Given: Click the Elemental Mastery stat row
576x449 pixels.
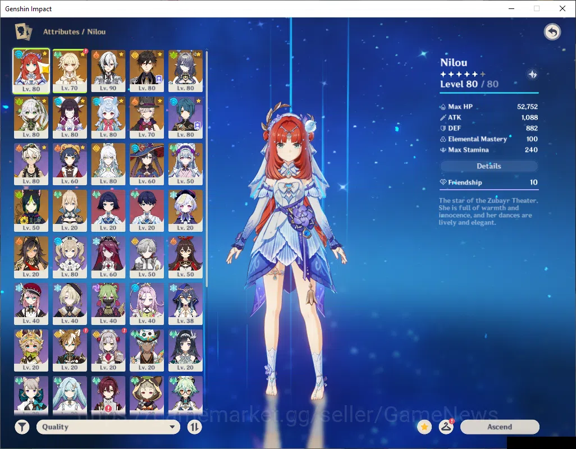Looking at the screenshot, I should click(489, 139).
